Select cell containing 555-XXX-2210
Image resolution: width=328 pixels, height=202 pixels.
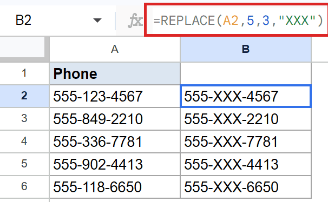tap(246, 119)
